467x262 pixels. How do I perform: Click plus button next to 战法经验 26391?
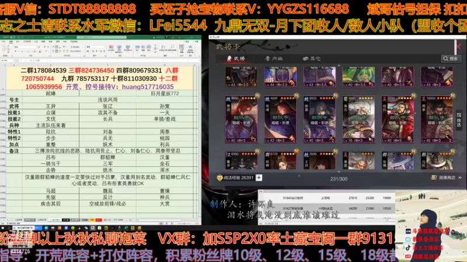pos(259,178)
